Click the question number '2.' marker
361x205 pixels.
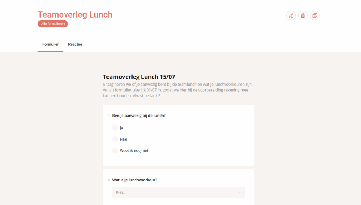tap(109, 180)
